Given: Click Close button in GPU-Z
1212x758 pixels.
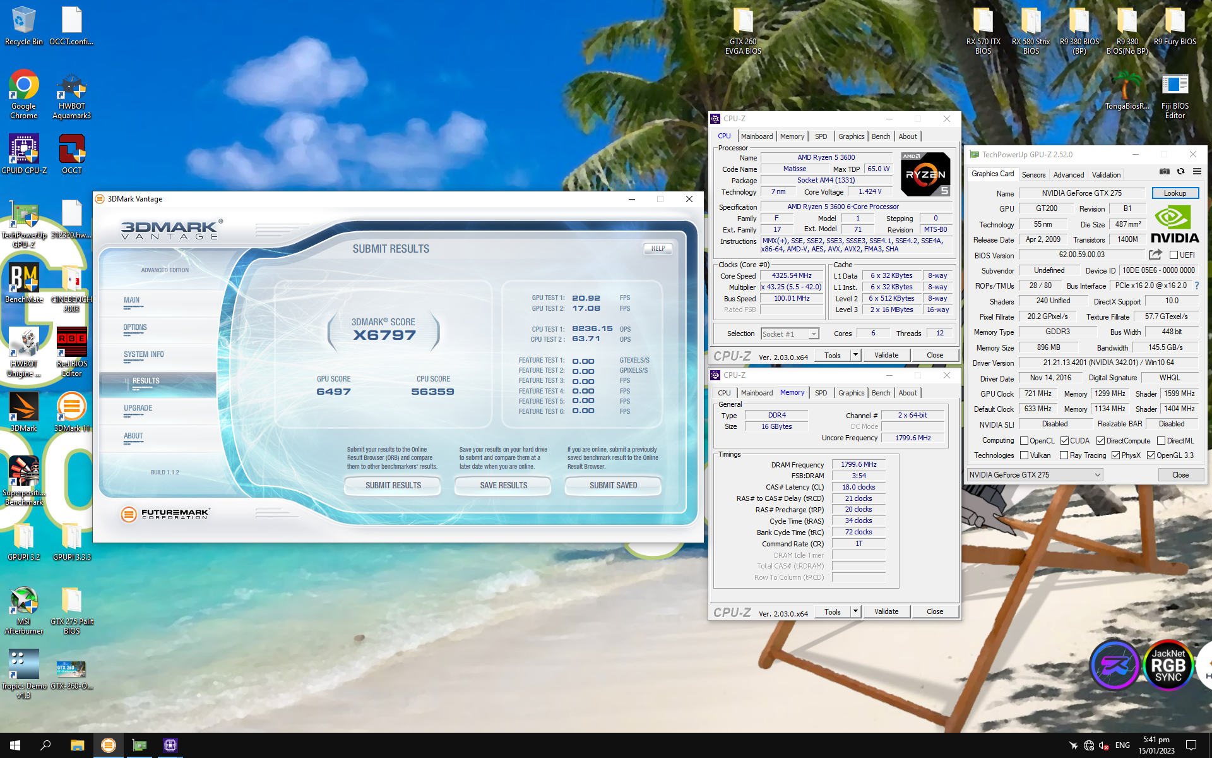Looking at the screenshot, I should [1180, 475].
